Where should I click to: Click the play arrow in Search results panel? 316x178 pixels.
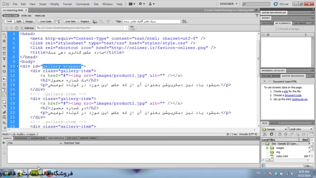coord(3,143)
